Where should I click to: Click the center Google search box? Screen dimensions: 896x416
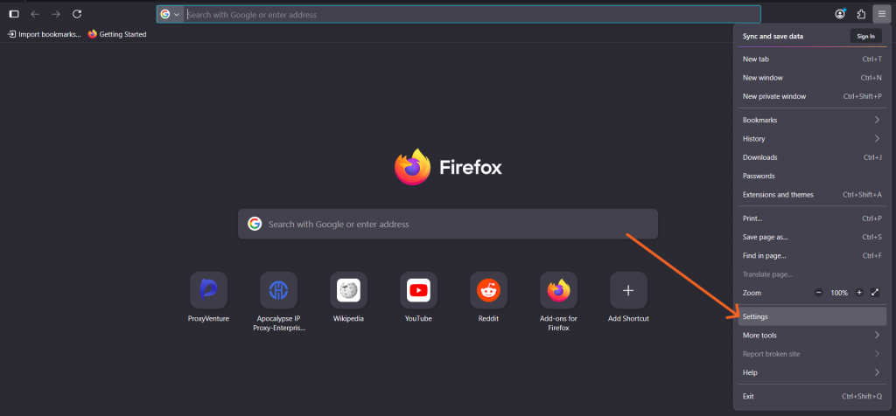click(x=448, y=225)
